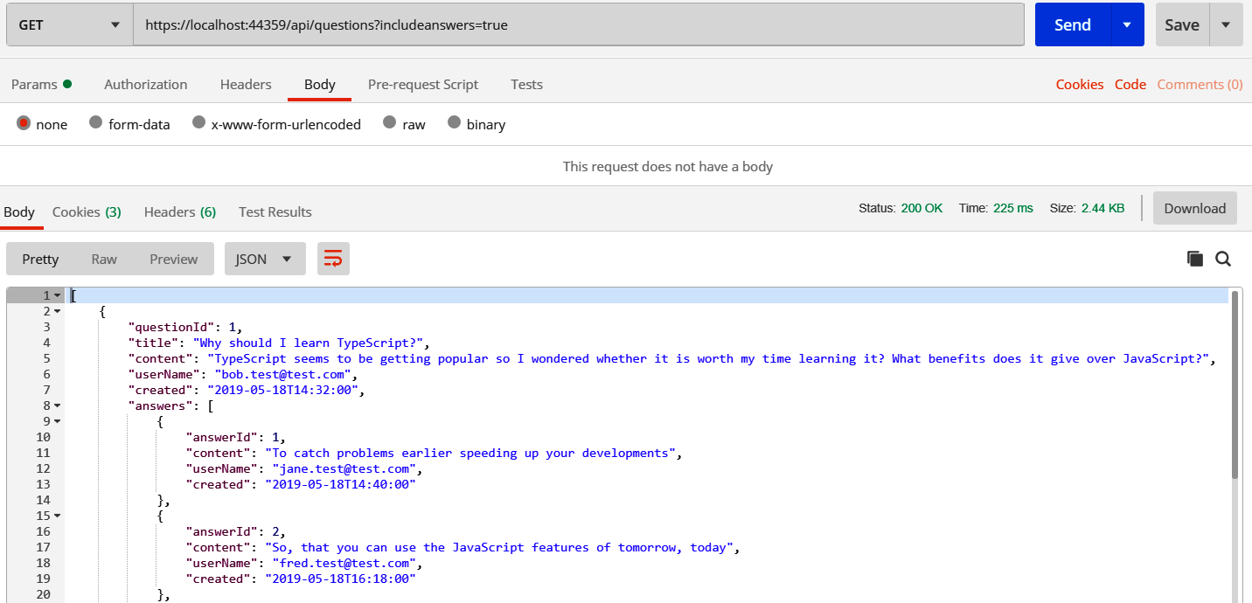Switch response view to Raw
The image size is (1252, 603).
(x=104, y=259)
